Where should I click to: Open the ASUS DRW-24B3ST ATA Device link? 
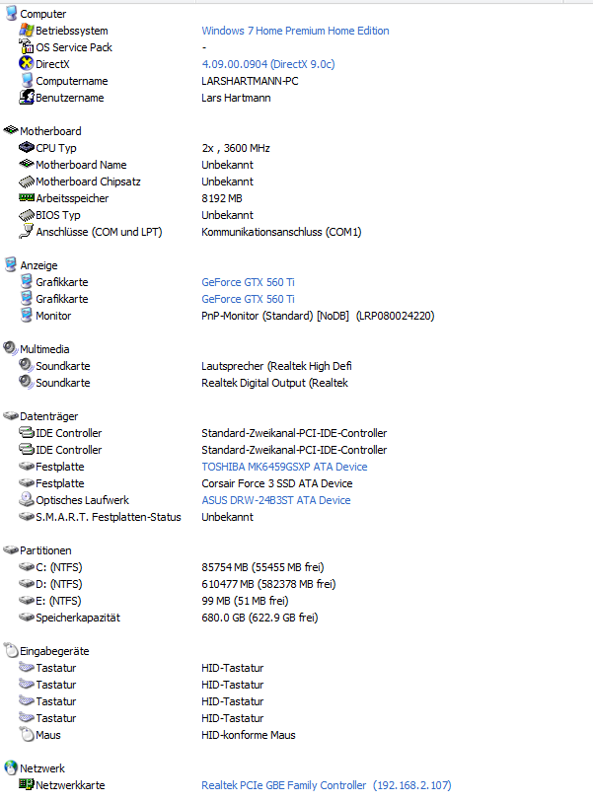276,500
